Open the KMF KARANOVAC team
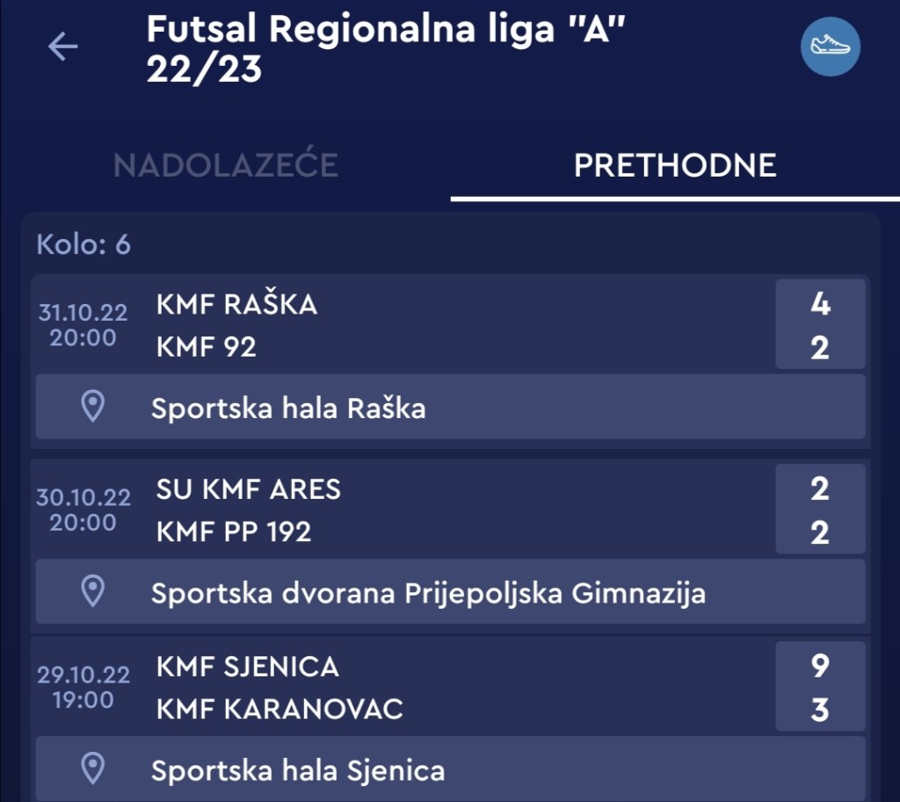 pyautogui.click(x=279, y=710)
